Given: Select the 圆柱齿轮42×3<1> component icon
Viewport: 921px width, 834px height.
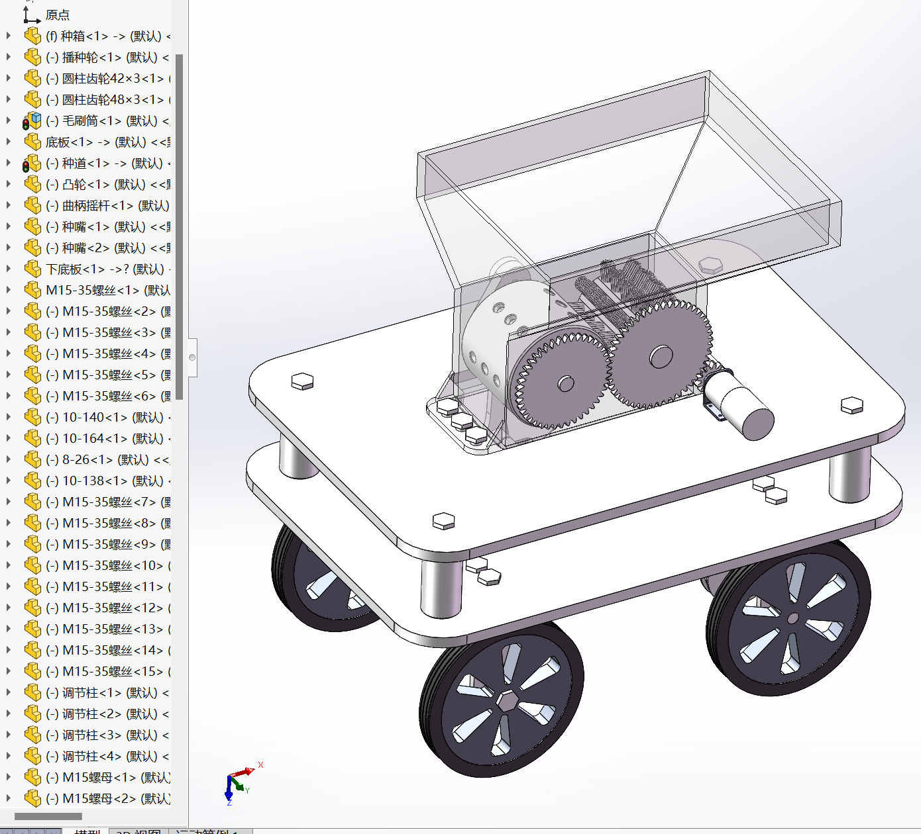Looking at the screenshot, I should 32,79.
